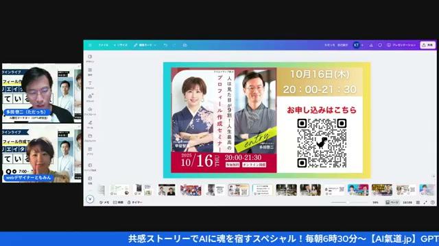This screenshot has height=246, width=439.
Task: Click the round Canva assistant button at bottom left
Action: point(90,199)
